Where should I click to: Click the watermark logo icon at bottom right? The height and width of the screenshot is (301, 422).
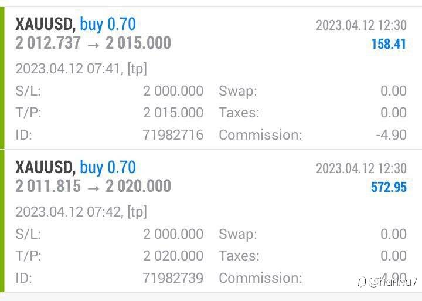point(361,282)
